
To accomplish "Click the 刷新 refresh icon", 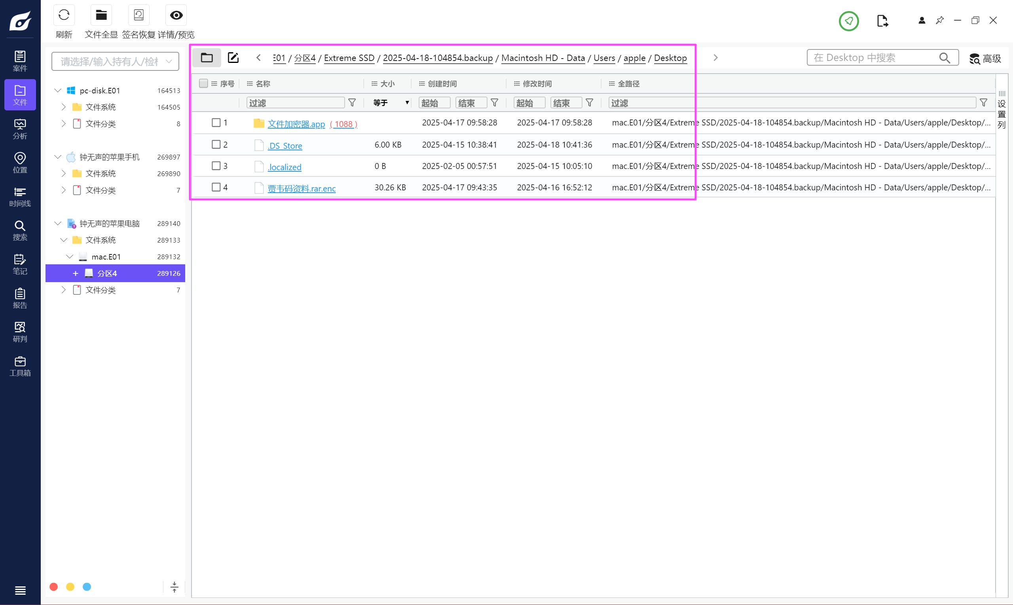I will [64, 15].
